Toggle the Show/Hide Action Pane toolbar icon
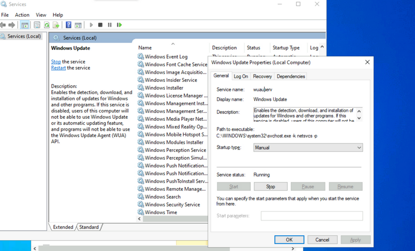 [78, 25]
